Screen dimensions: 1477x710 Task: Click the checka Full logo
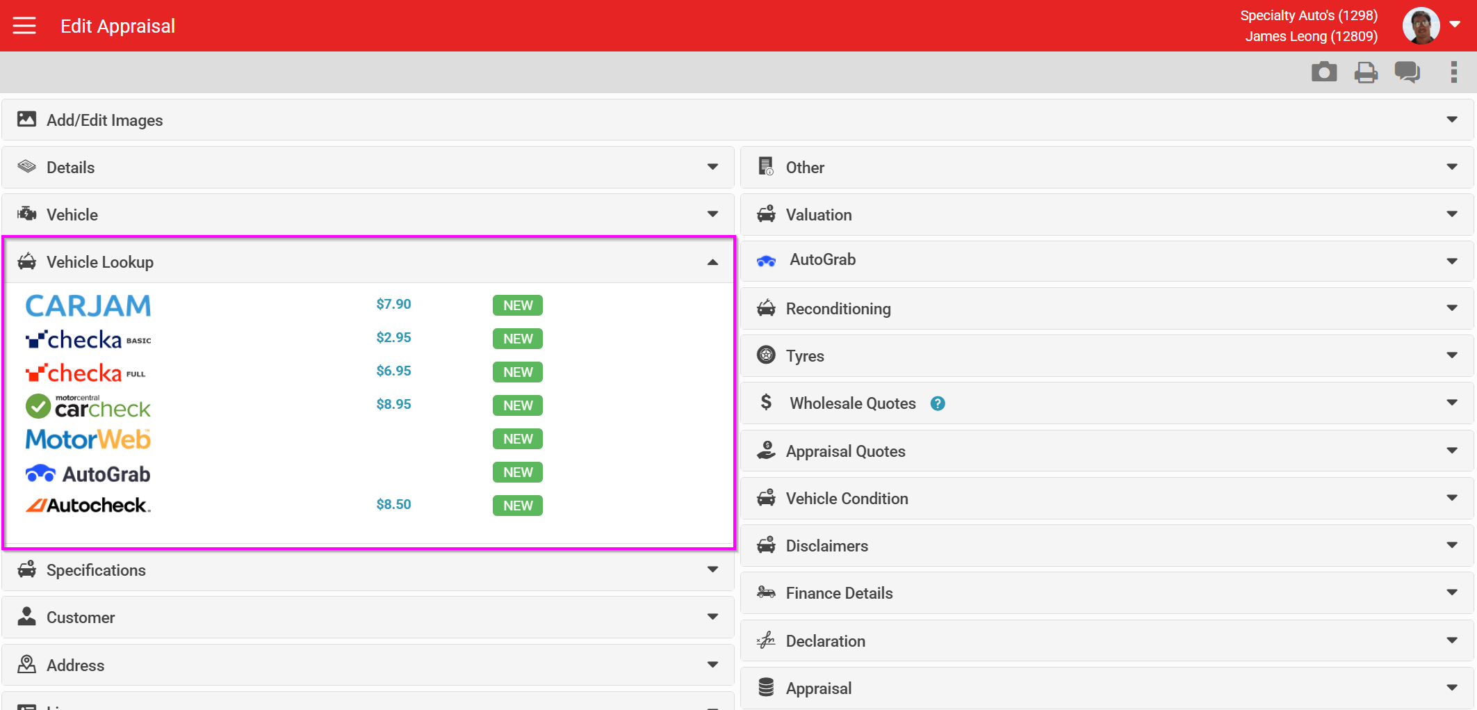click(85, 373)
